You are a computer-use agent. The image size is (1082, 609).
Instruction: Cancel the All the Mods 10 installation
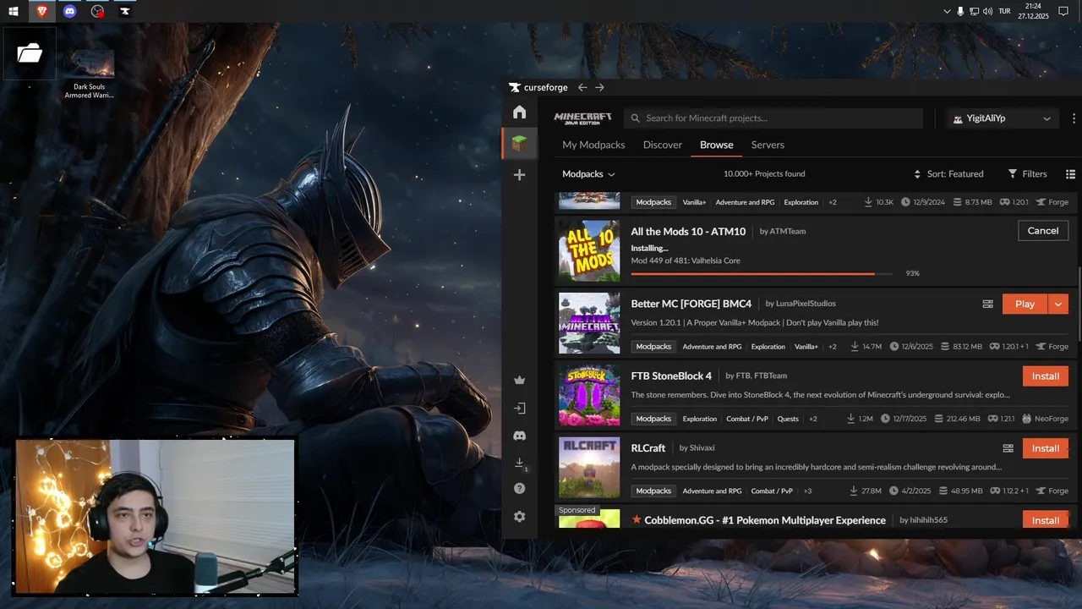coord(1043,231)
